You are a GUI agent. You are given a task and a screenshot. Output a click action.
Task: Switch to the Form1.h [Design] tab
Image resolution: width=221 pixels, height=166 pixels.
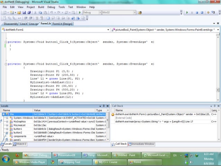[x=62, y=24]
